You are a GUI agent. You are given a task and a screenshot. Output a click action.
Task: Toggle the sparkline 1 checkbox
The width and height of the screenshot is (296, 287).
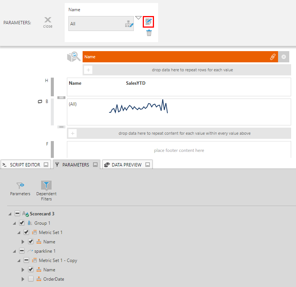pyautogui.click(x=22, y=251)
